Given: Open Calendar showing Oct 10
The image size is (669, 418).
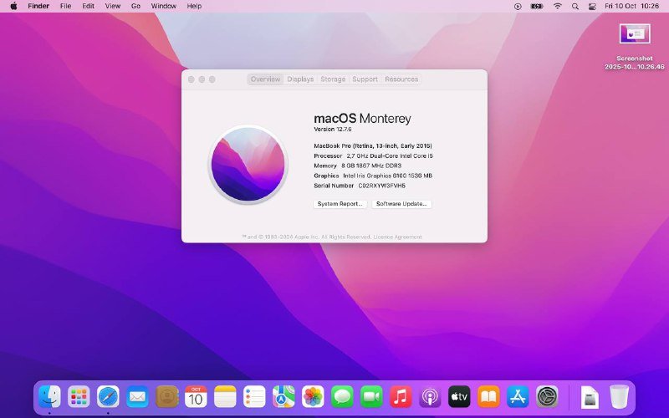Looking at the screenshot, I should [x=196, y=396].
